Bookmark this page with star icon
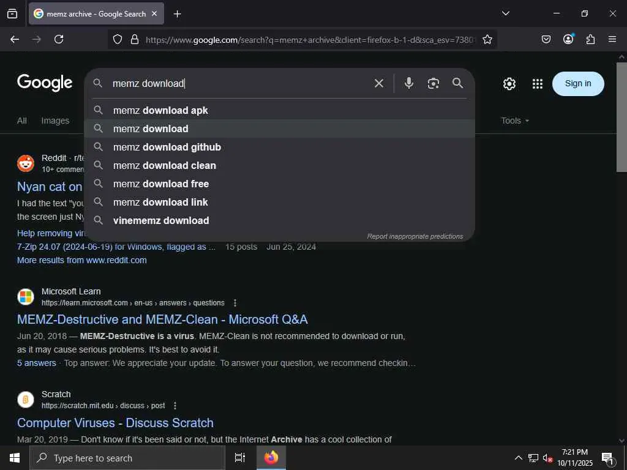The height and width of the screenshot is (470, 627). click(487, 39)
